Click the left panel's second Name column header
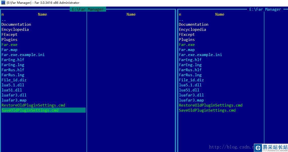The width and height of the screenshot is (288, 152). click(x=131, y=14)
